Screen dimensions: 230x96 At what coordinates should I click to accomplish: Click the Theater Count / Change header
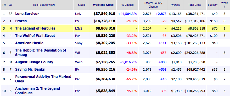pos(153,5)
